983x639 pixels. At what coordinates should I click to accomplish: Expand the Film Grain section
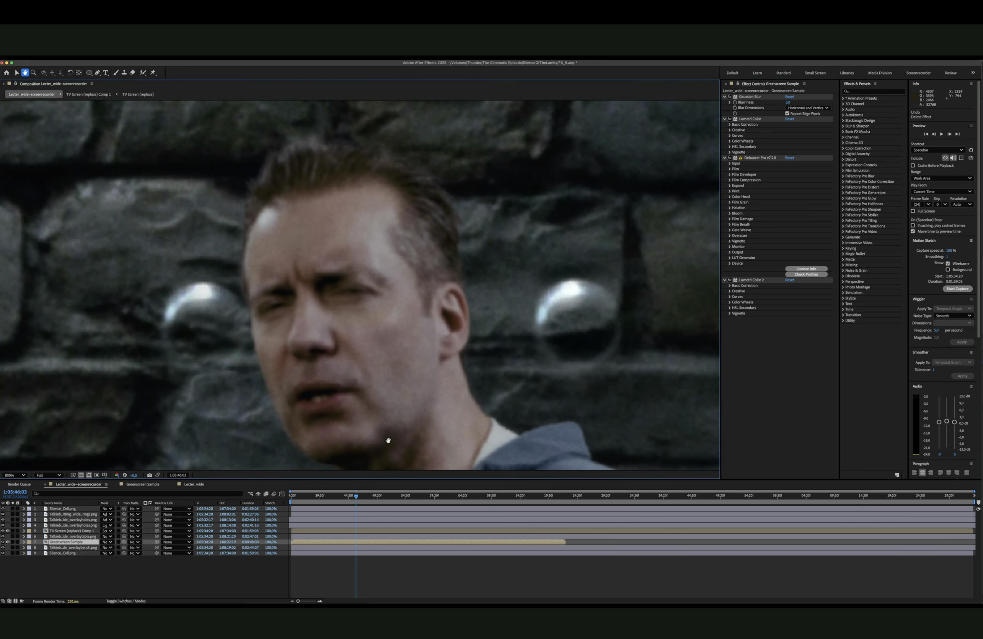click(x=730, y=202)
